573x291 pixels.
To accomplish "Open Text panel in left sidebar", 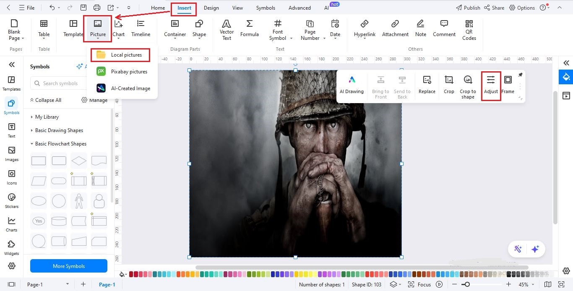I will click(11, 130).
